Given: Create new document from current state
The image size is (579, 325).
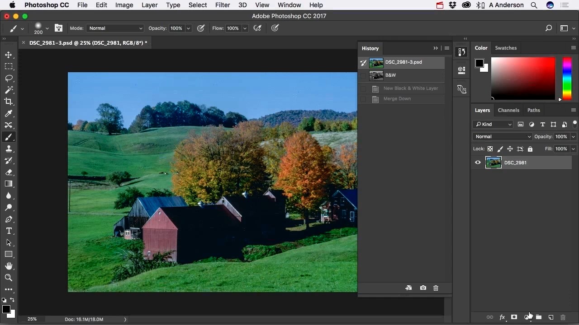Looking at the screenshot, I should tap(408, 288).
